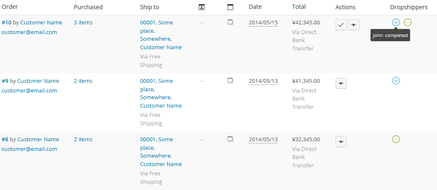Click order notes icon in order #9 row
Screen dimensions: 437x190
(230, 81)
